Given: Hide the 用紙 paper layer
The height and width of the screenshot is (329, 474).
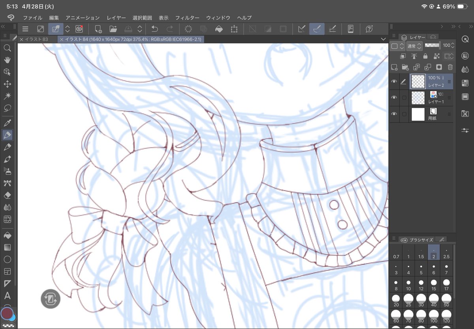Looking at the screenshot, I should point(394,114).
